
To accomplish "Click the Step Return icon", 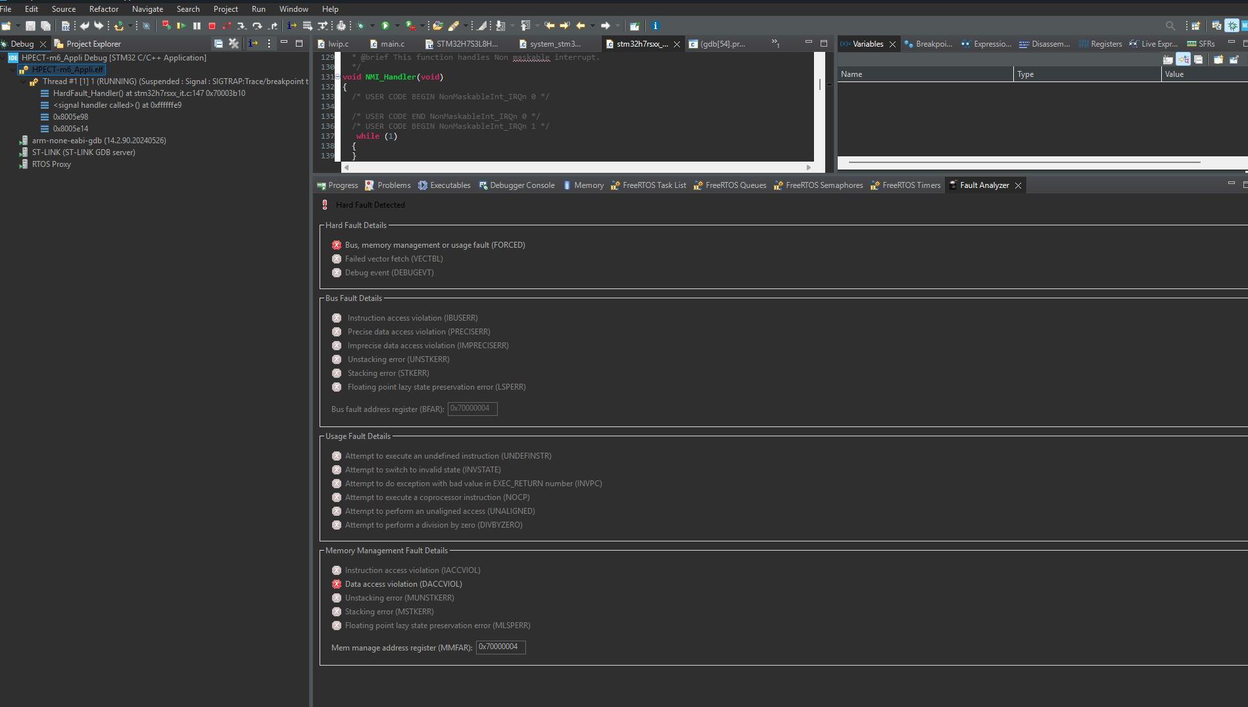I will coord(273,26).
